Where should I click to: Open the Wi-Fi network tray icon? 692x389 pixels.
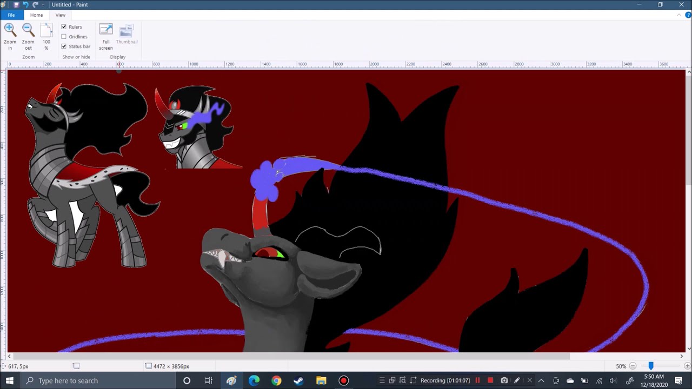click(599, 380)
